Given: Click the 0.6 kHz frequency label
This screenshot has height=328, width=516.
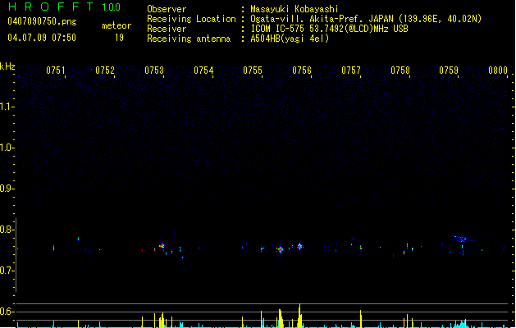Looking at the screenshot, I should (x=7, y=312).
